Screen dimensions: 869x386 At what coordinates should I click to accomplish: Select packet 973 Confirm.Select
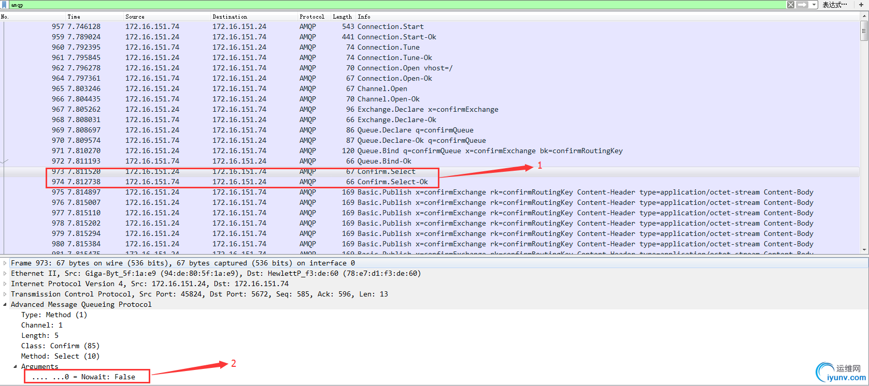coord(430,171)
